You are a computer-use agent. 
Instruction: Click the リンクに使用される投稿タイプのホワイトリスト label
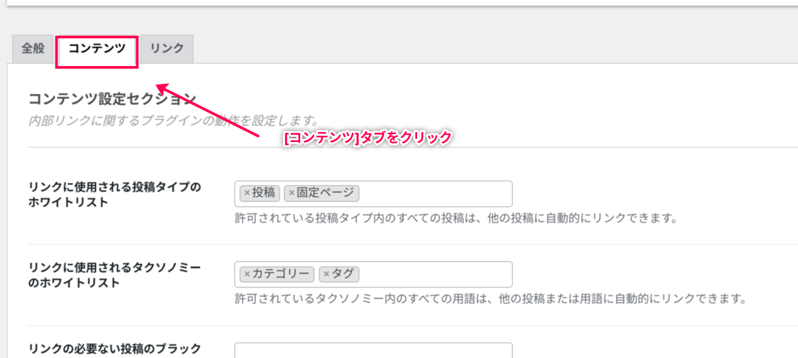click(114, 195)
